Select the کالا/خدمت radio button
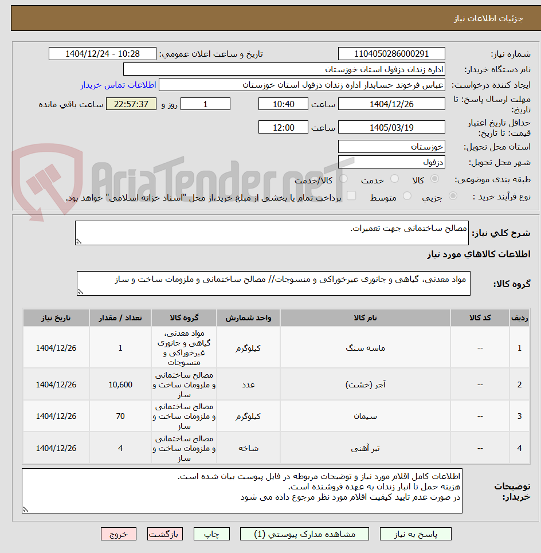The image size is (541, 553). [x=343, y=179]
